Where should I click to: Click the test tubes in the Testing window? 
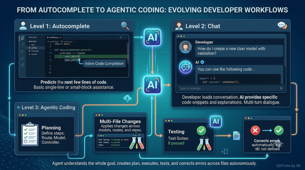point(204,144)
